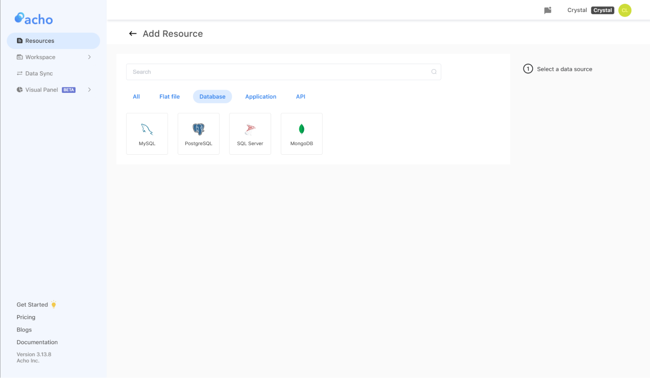Viewport: 650px width, 378px height.
Task: Open the Pricing link
Action: click(26, 317)
